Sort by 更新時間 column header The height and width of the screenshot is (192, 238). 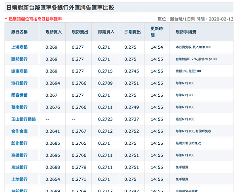(157, 32)
